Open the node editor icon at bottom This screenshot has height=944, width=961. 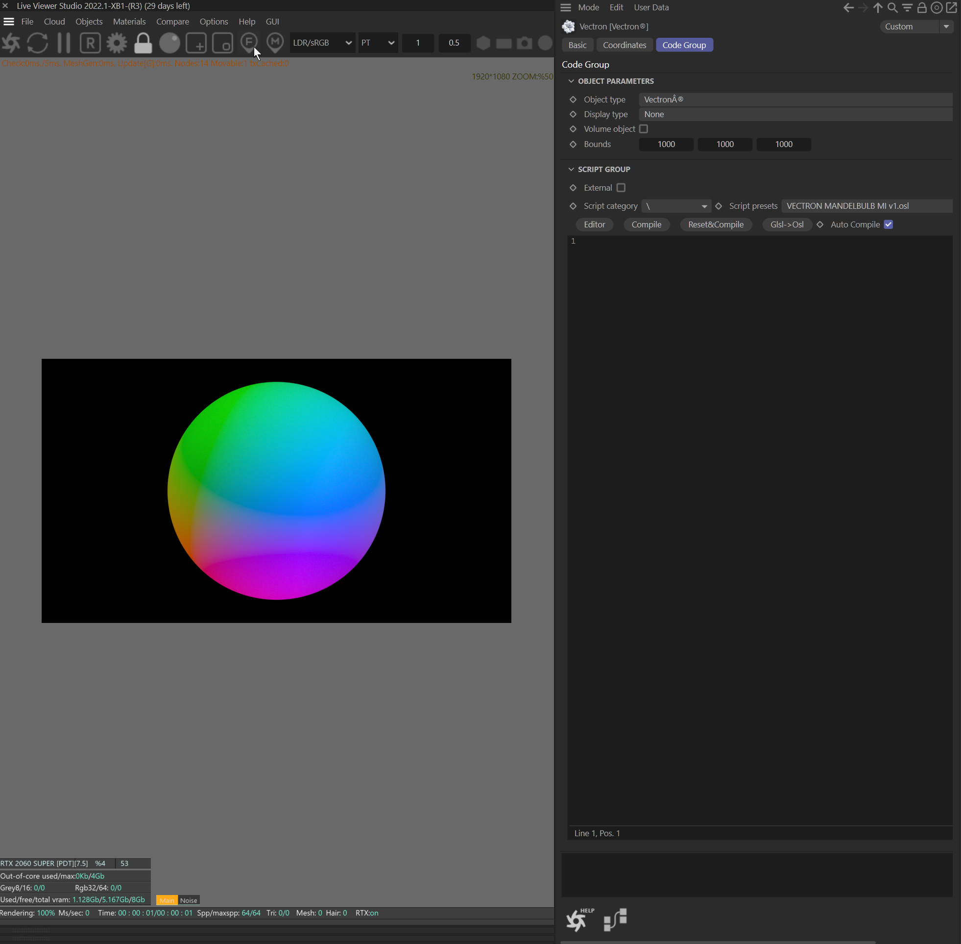click(615, 919)
